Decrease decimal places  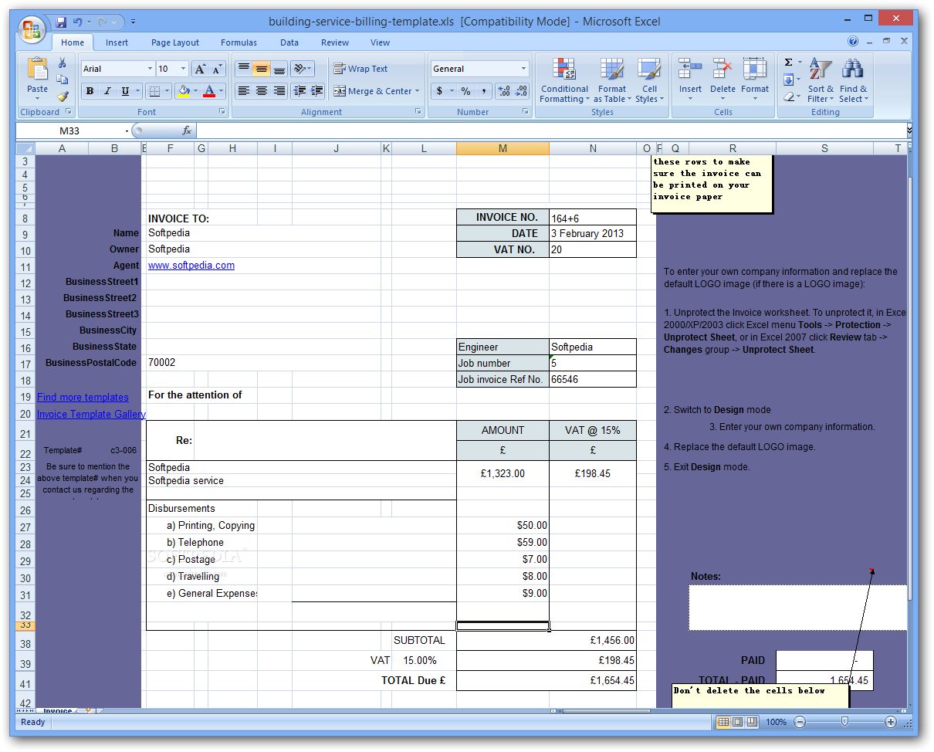pyautogui.click(x=521, y=91)
